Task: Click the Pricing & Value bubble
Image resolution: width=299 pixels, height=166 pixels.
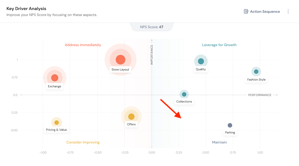Action: click(x=56, y=123)
